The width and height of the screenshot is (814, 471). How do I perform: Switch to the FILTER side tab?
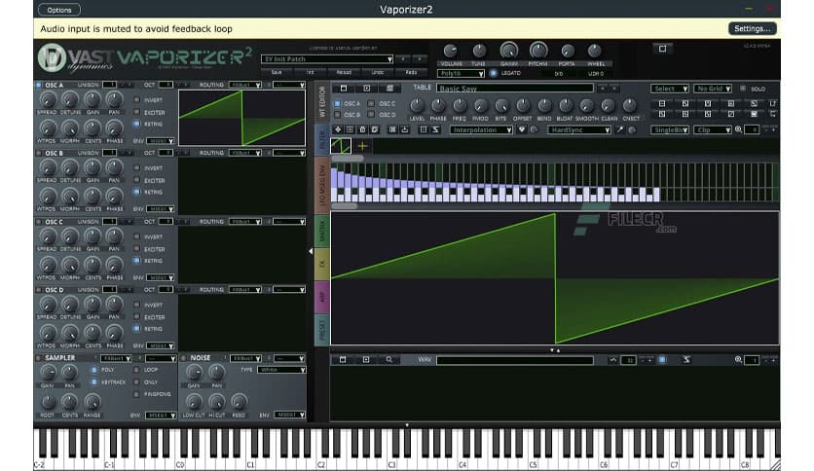pyautogui.click(x=322, y=140)
